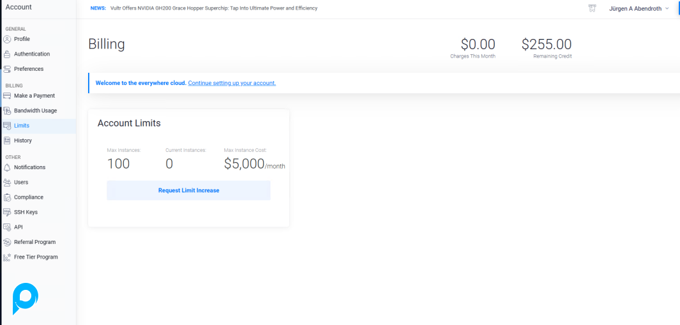Click the Notifications bell icon

pyautogui.click(x=7, y=167)
